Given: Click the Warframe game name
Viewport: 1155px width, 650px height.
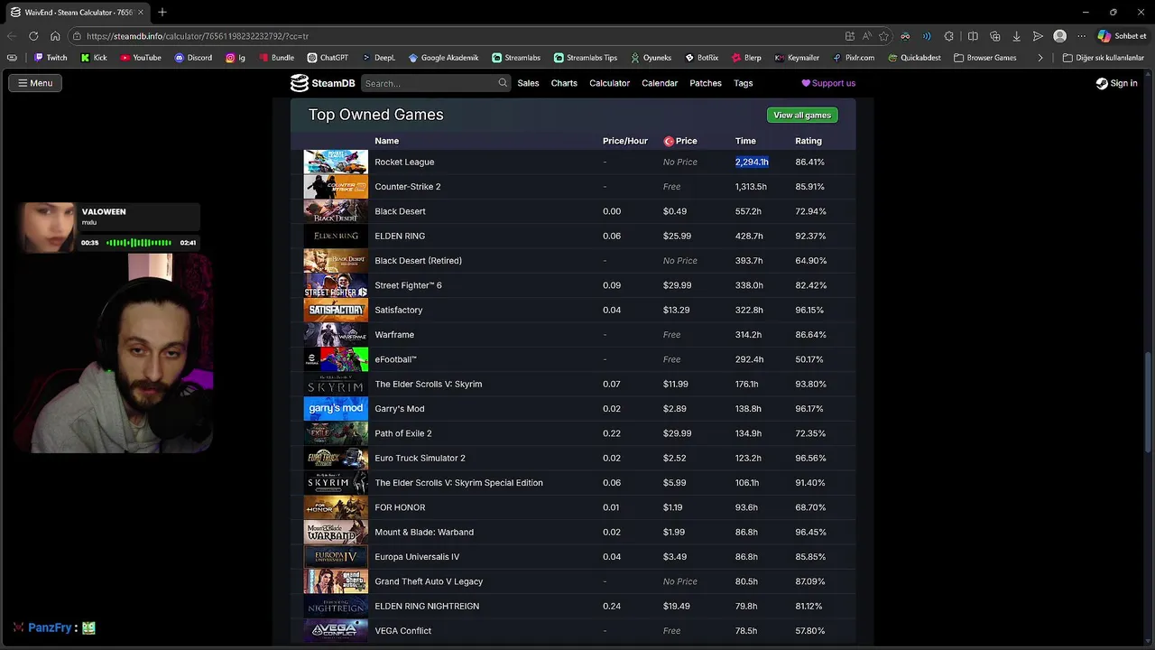Looking at the screenshot, I should click(394, 335).
